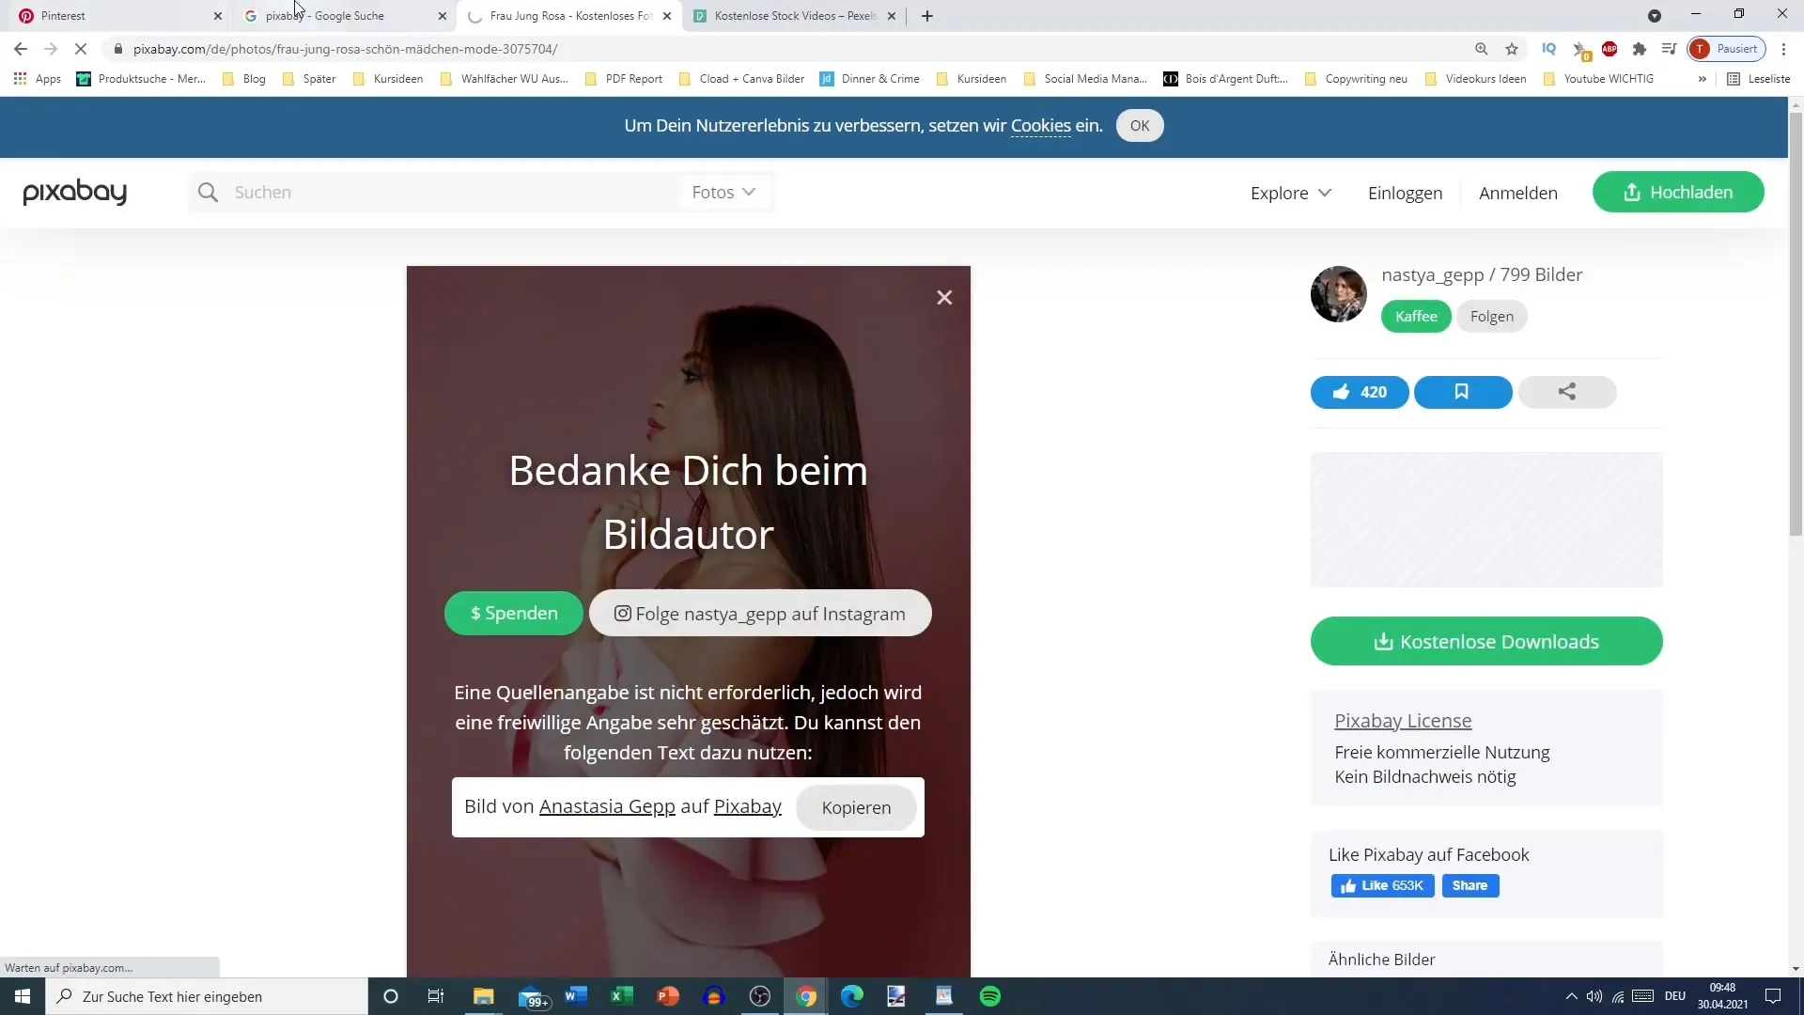Show more bookmarks with the chevron
This screenshot has height=1015, width=1804.
[1702, 79]
